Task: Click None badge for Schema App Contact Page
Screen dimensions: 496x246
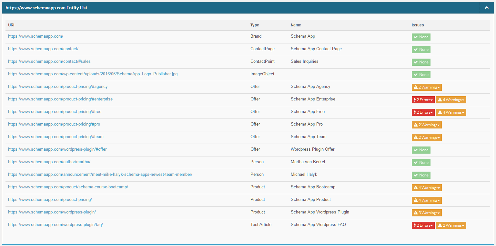Action: (421, 50)
